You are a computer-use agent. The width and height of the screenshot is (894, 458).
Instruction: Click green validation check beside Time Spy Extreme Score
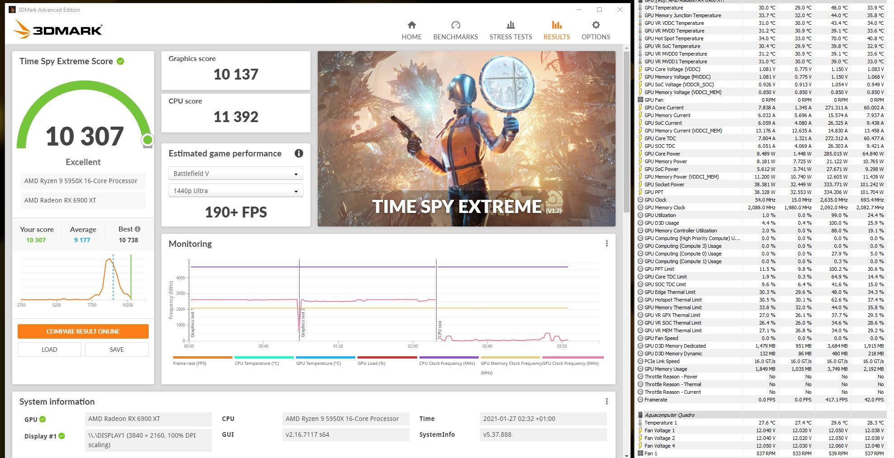pos(121,61)
